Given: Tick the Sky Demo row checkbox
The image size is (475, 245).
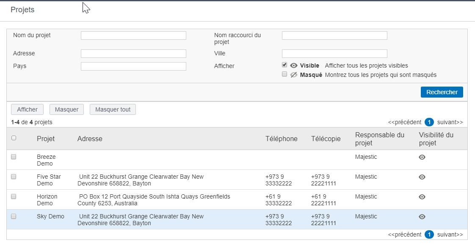Looking at the screenshot, I should point(14,216).
